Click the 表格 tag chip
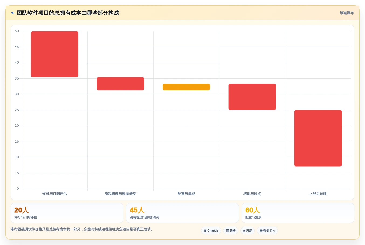Screen dimensions: 365x245 [230, 231]
